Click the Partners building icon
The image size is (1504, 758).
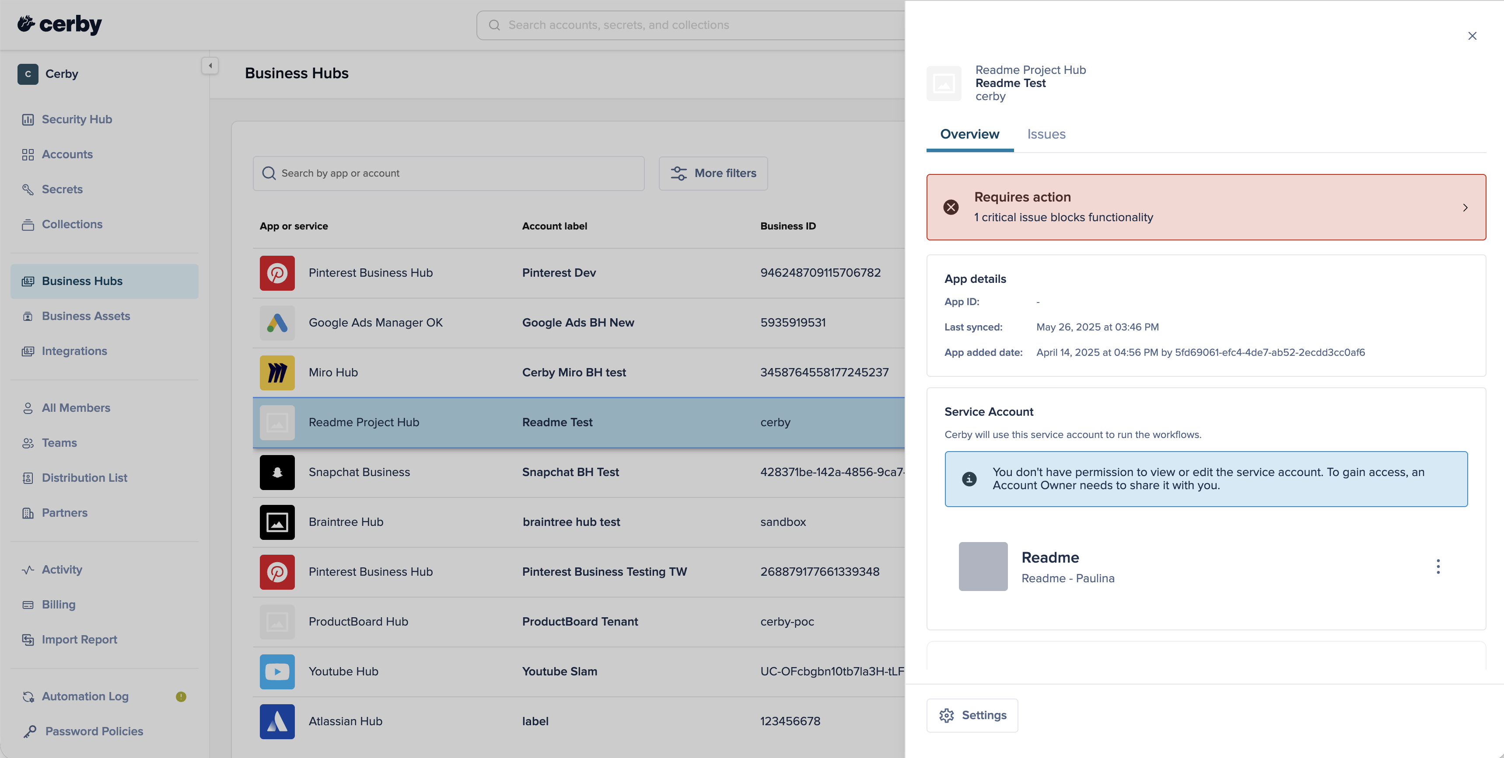click(28, 513)
